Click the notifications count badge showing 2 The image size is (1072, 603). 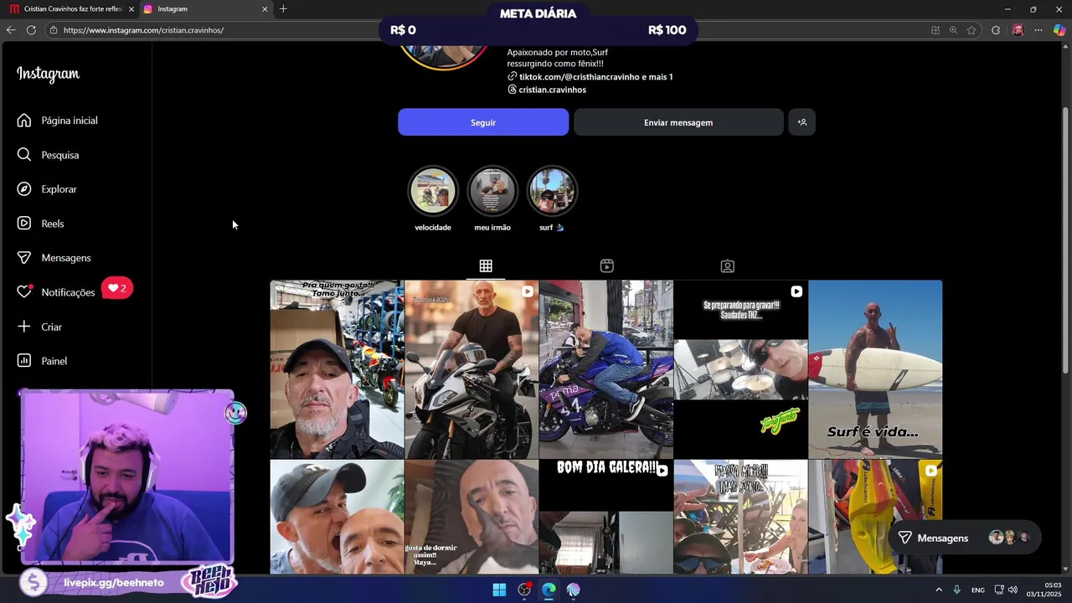(x=117, y=289)
